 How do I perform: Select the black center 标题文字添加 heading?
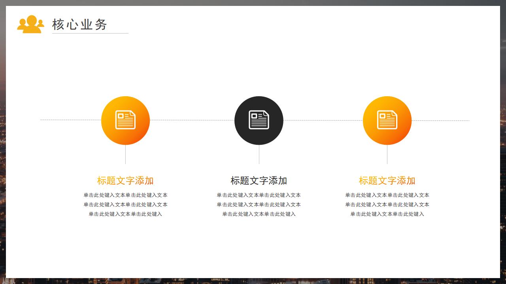click(259, 181)
